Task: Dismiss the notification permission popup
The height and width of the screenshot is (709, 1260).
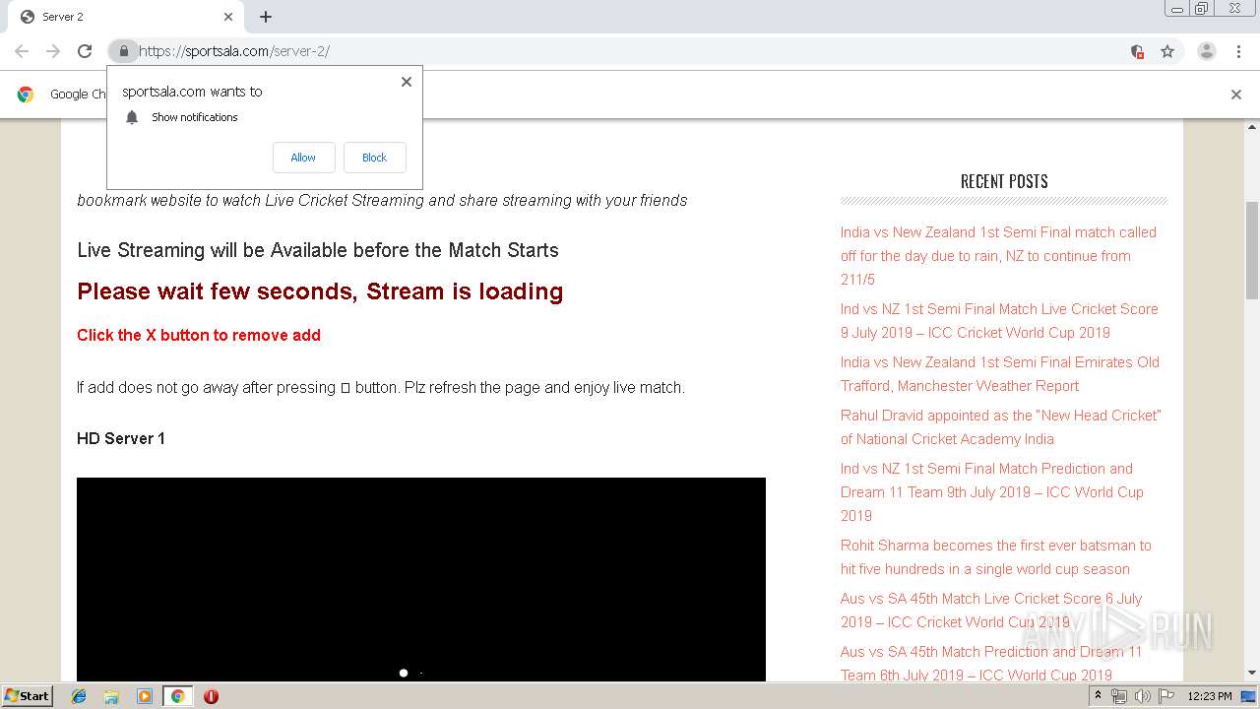Action: pyautogui.click(x=407, y=82)
